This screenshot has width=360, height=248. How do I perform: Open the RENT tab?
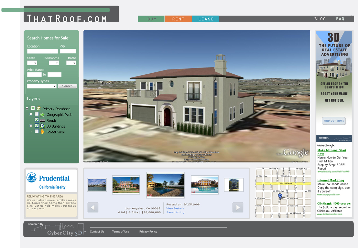pos(178,19)
